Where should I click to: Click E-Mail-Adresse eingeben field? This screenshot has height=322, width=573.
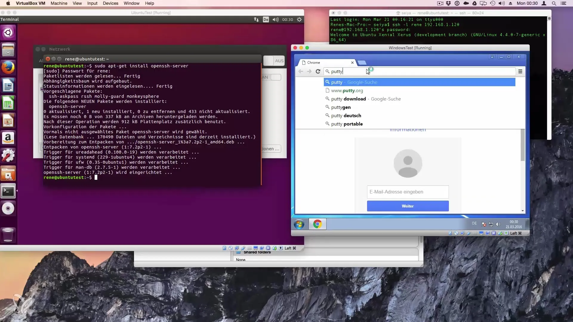point(408,192)
